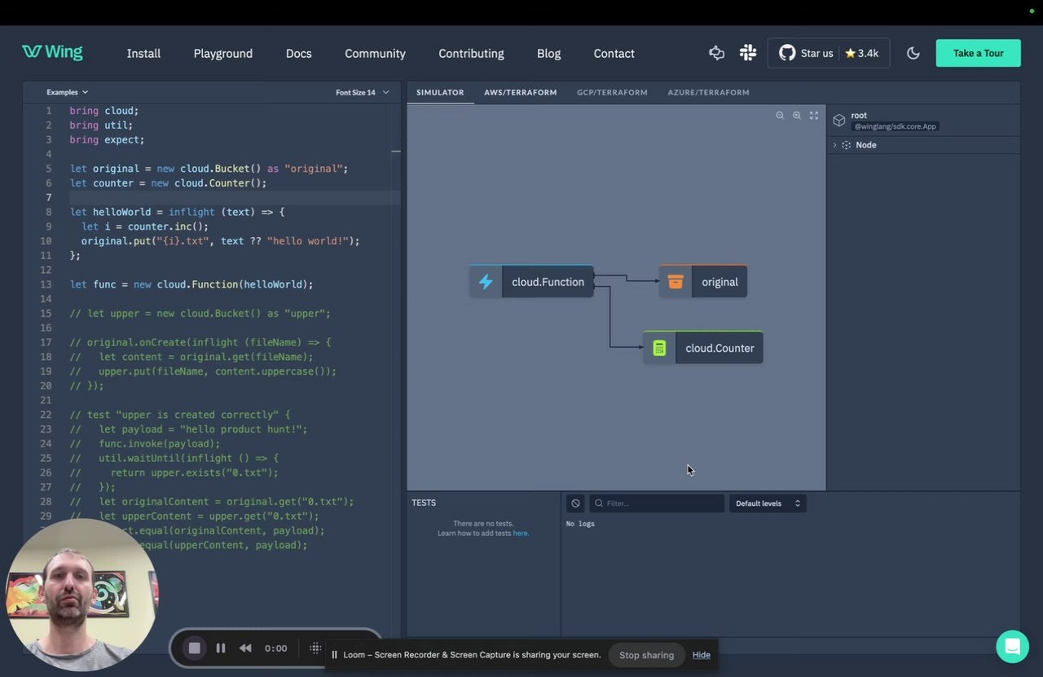
Task: Click the Wing logo
Action: pyautogui.click(x=52, y=52)
